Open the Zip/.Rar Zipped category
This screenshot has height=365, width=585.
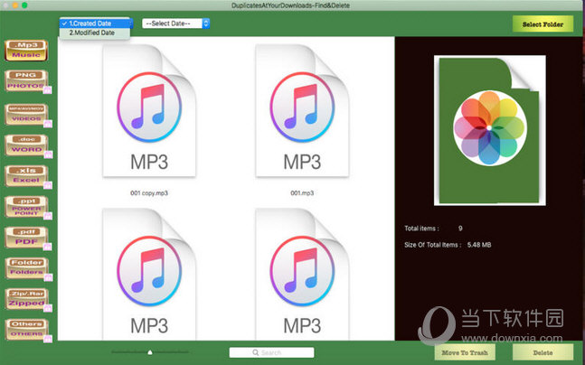coord(26,299)
